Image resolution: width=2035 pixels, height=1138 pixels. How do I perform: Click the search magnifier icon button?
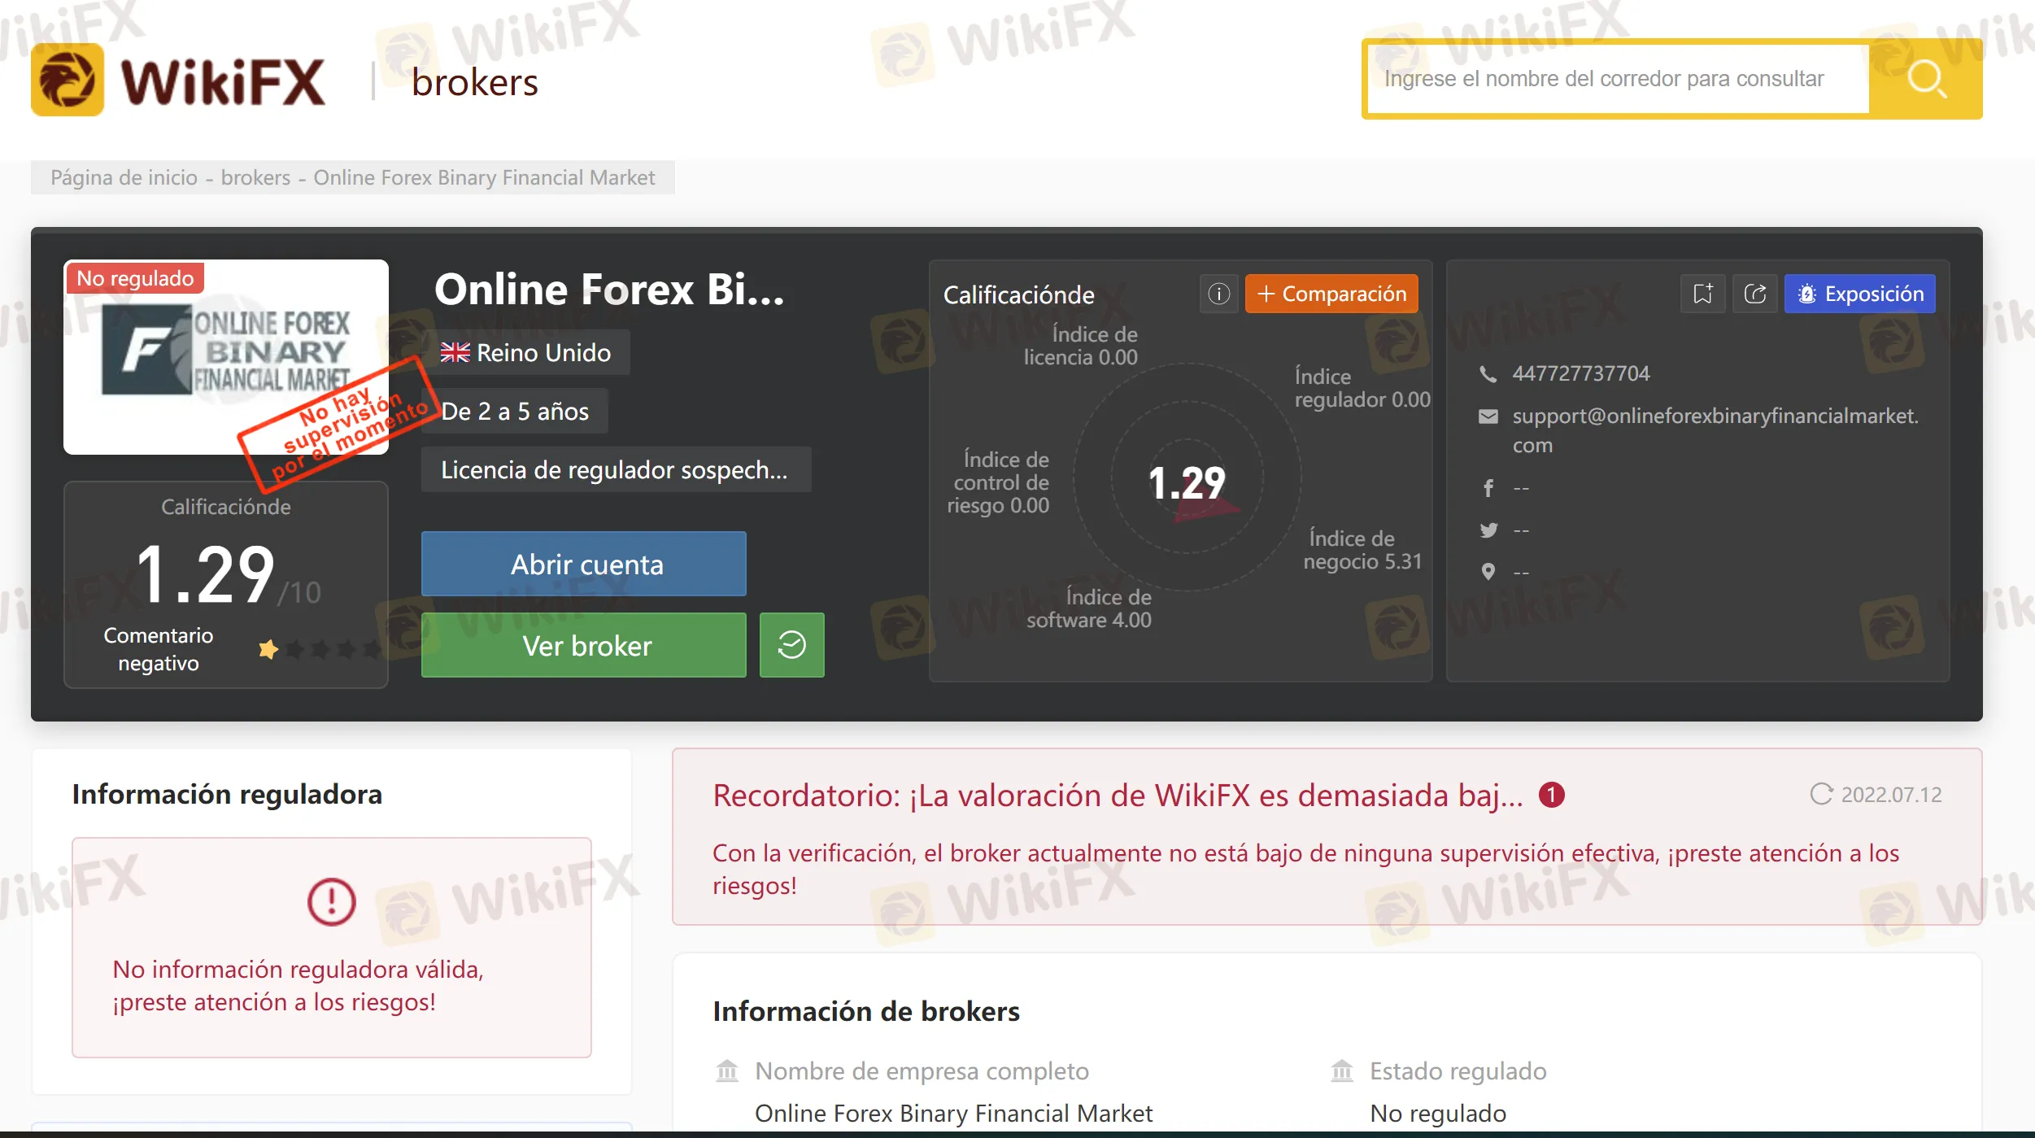pos(1926,79)
